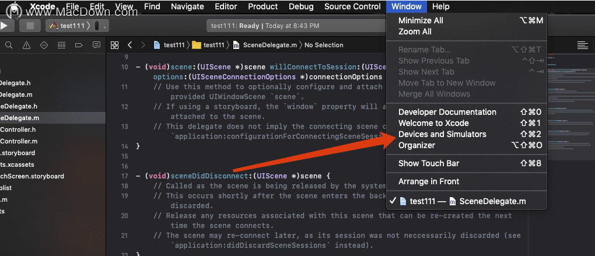Click the Run (play) button

click(5, 26)
